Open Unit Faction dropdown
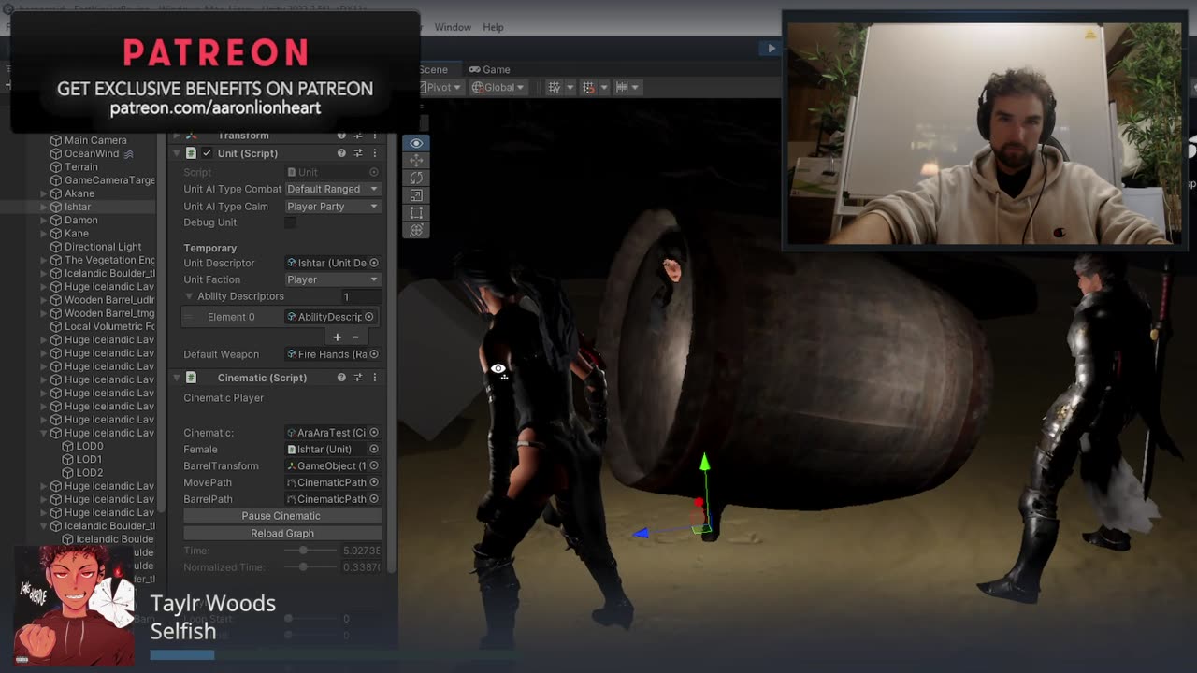This screenshot has height=673, width=1197. [x=332, y=279]
